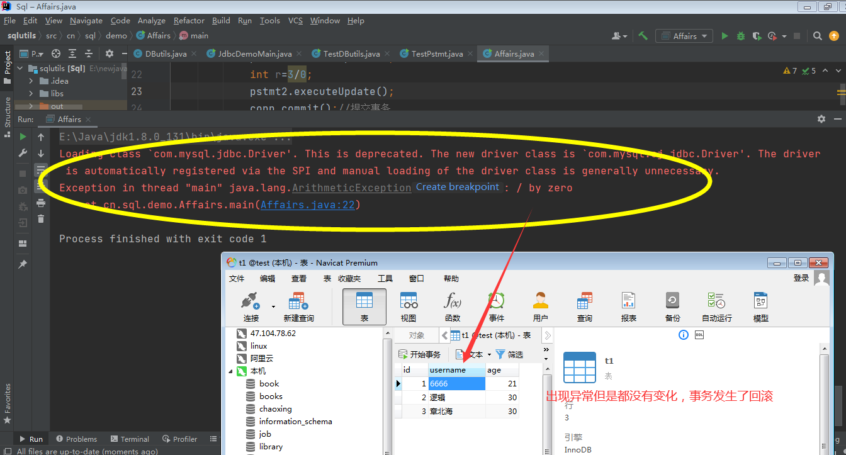
Task: Click the wrench icon in Run panel
Action: [x=23, y=153]
